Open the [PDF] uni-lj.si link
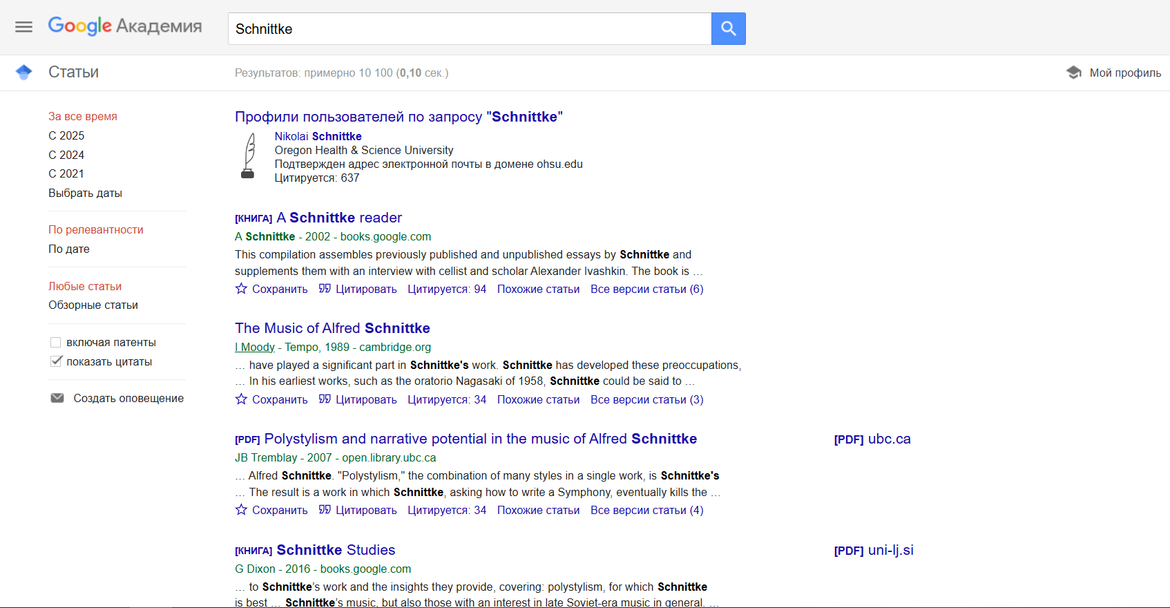 coord(874,550)
